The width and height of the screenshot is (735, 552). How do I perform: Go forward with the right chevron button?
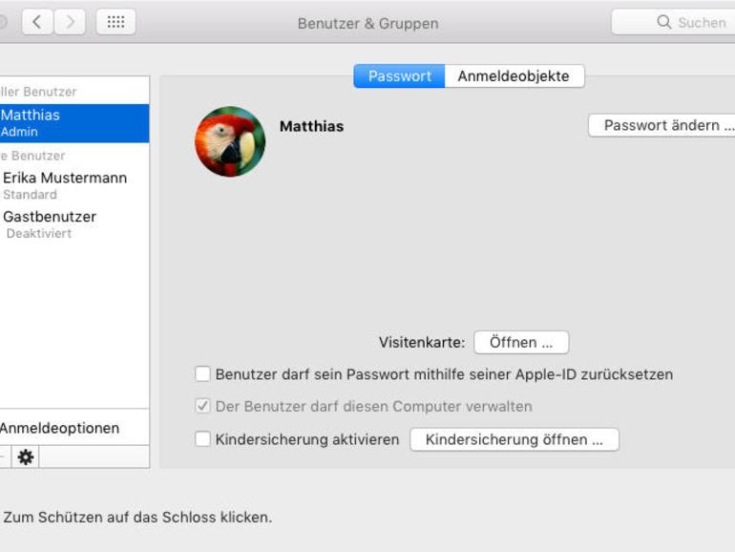[x=70, y=22]
